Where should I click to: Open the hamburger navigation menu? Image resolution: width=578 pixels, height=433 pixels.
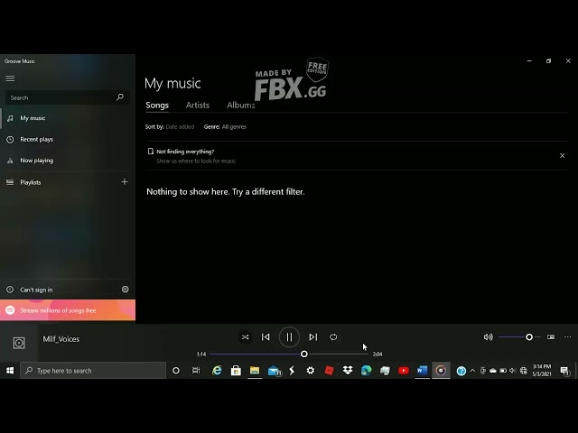coord(10,78)
